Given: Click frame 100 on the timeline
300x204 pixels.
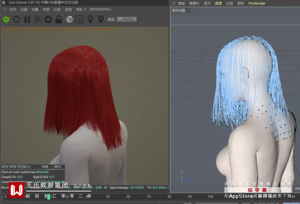Looking at the screenshot, I should point(210,196).
